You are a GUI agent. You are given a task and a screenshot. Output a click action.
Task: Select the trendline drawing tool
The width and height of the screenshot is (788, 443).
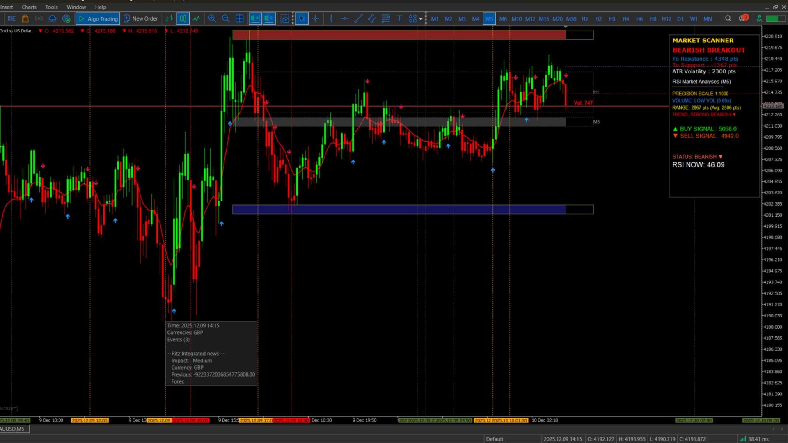[358, 18]
